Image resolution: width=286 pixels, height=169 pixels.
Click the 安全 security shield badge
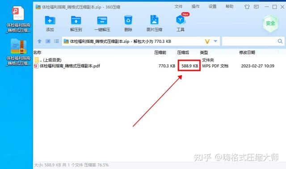click(x=270, y=23)
